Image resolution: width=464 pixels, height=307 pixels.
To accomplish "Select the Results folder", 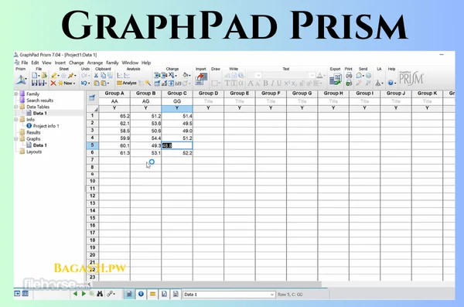I will click(33, 132).
